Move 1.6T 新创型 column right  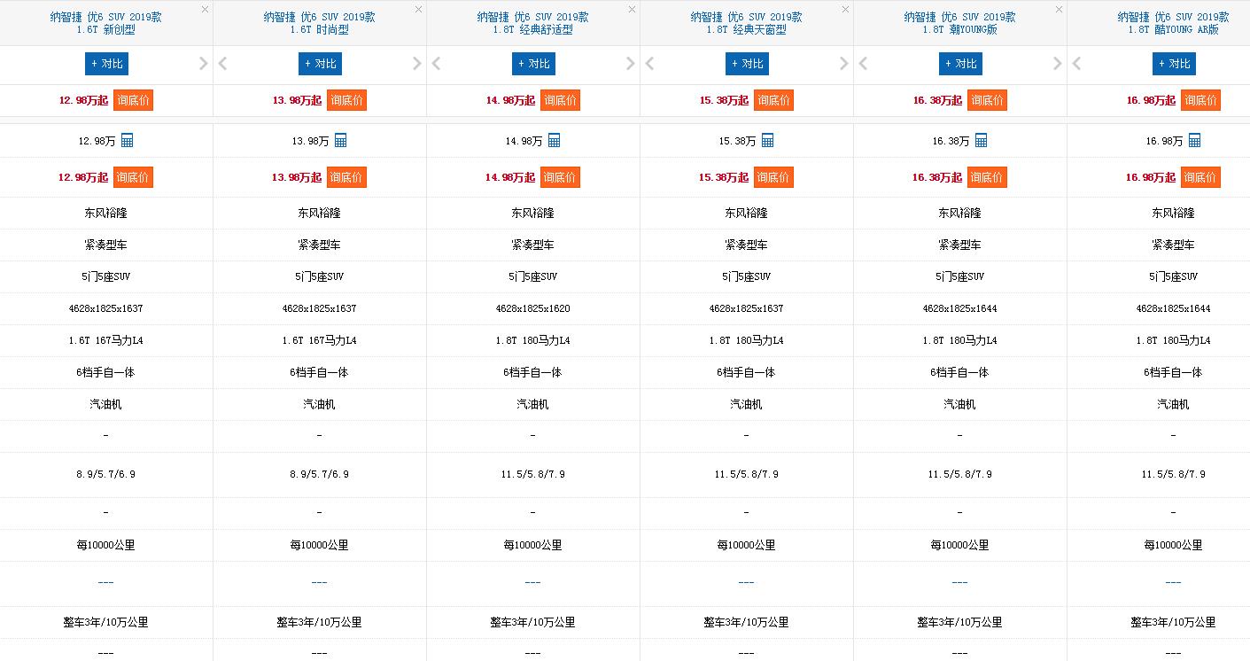(x=204, y=64)
